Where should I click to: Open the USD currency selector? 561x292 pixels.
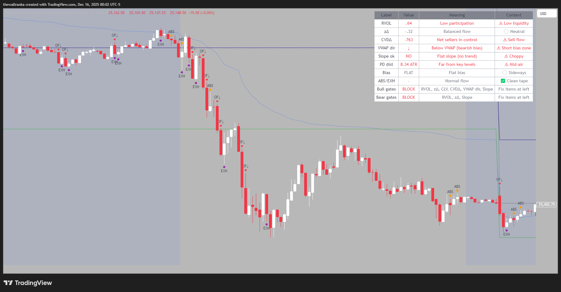547,14
